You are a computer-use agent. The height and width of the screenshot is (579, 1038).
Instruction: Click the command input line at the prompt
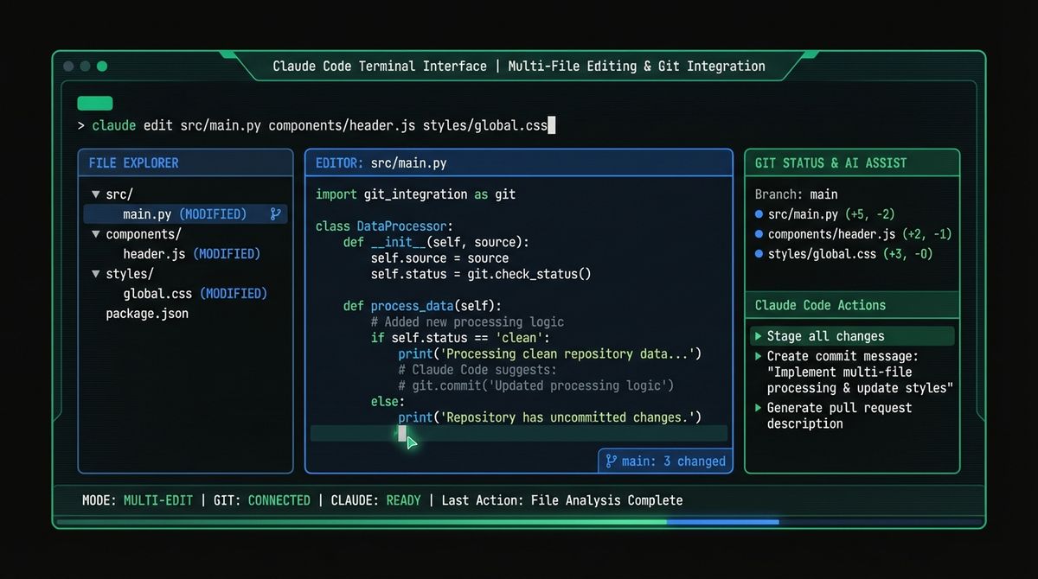316,125
